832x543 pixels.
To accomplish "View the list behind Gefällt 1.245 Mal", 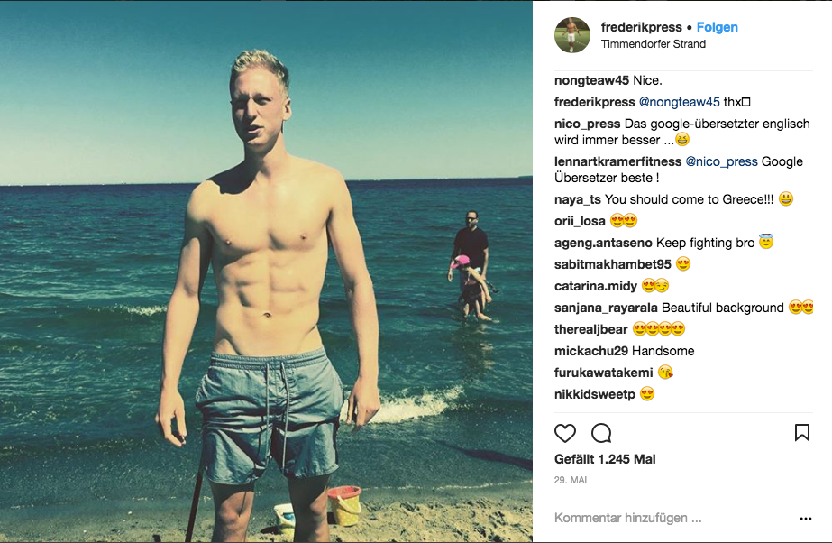I will click(605, 459).
